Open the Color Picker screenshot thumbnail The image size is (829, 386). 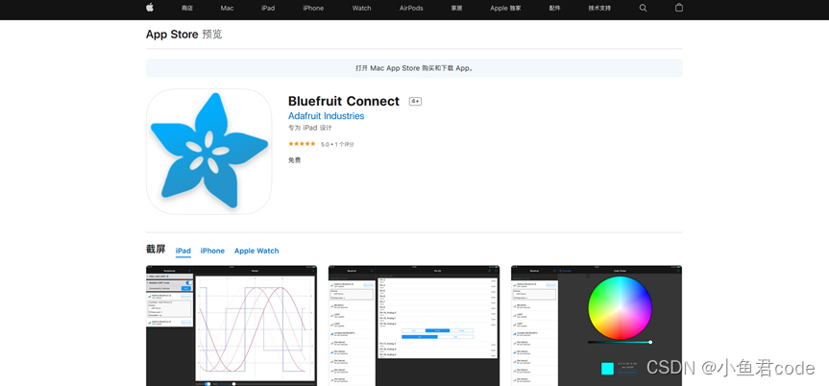(x=597, y=326)
